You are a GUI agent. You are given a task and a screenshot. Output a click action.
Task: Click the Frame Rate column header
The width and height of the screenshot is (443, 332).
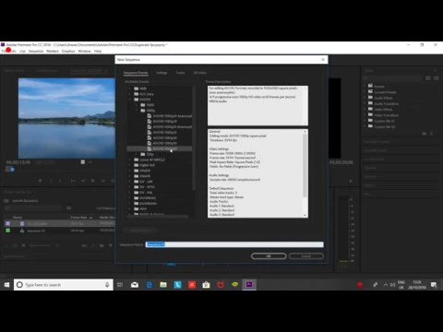[79, 218]
